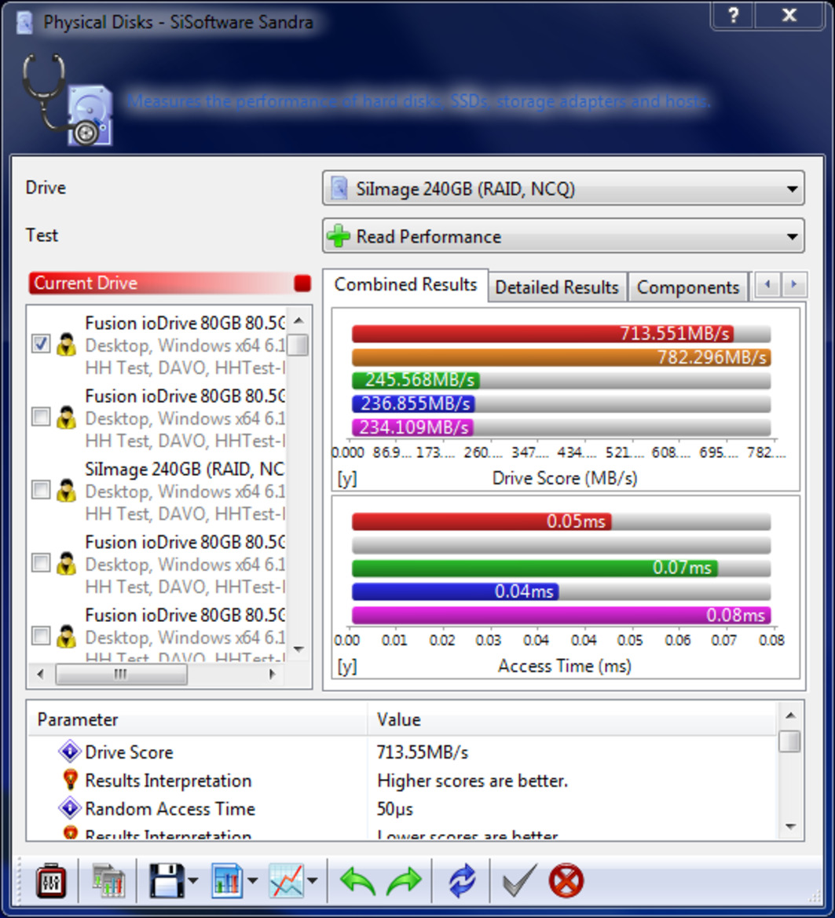
Task: Uncheck the first Fusion ioDrive 80GB checkbox
Action: (40, 344)
